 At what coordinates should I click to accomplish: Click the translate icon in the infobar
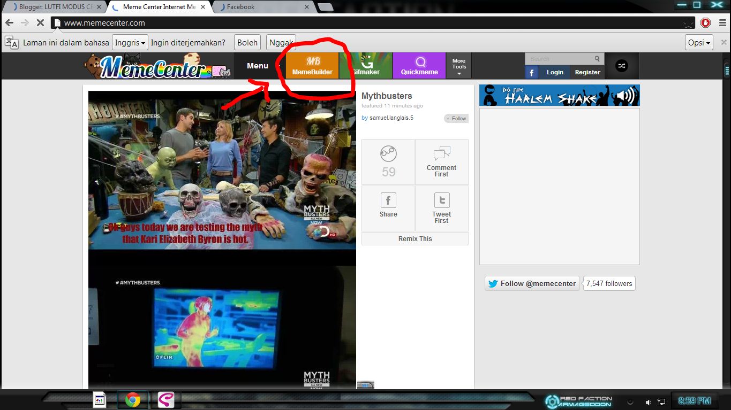11,42
